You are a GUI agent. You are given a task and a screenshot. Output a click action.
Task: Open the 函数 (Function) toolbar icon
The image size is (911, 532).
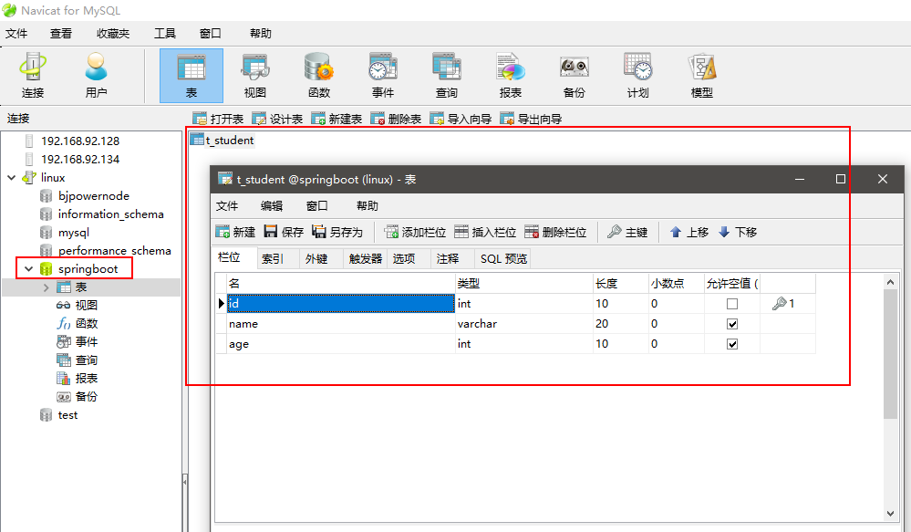tap(319, 75)
